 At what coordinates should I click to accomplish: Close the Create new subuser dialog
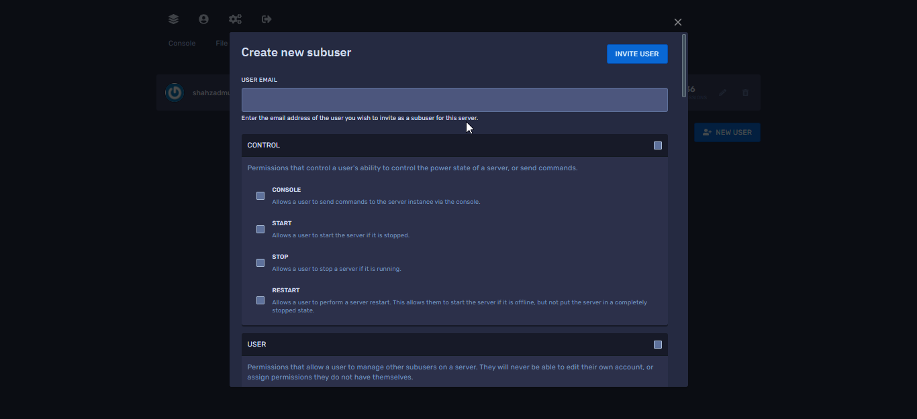pos(677,22)
